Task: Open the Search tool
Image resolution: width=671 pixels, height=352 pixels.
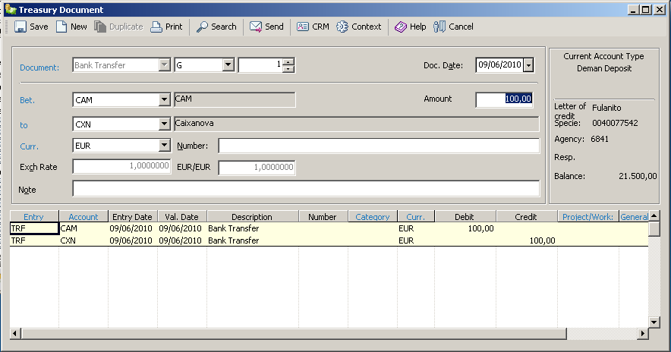Action: (216, 27)
